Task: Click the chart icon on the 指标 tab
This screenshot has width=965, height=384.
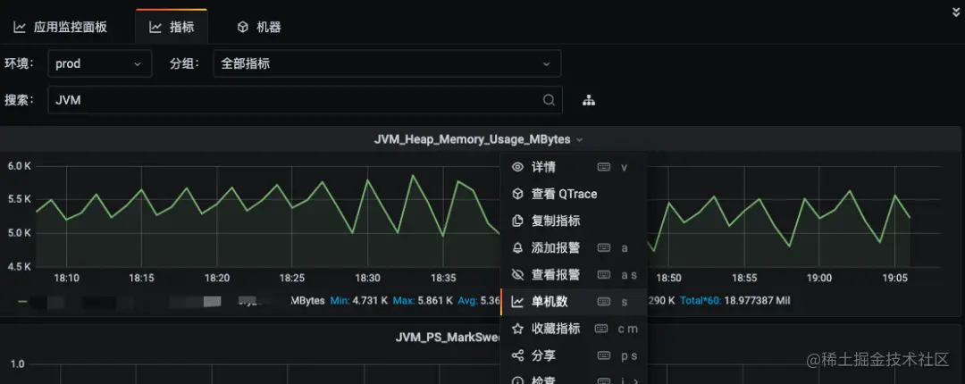Action: point(155,27)
